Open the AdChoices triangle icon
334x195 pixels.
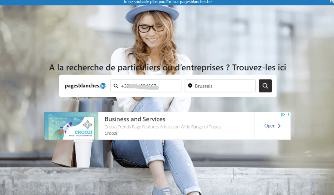tap(283, 115)
